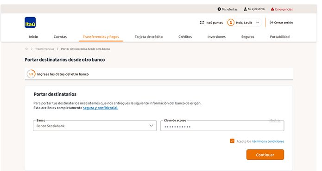Click the Cerrar sesión text
This screenshot has width=322, height=171.
click(x=284, y=23)
